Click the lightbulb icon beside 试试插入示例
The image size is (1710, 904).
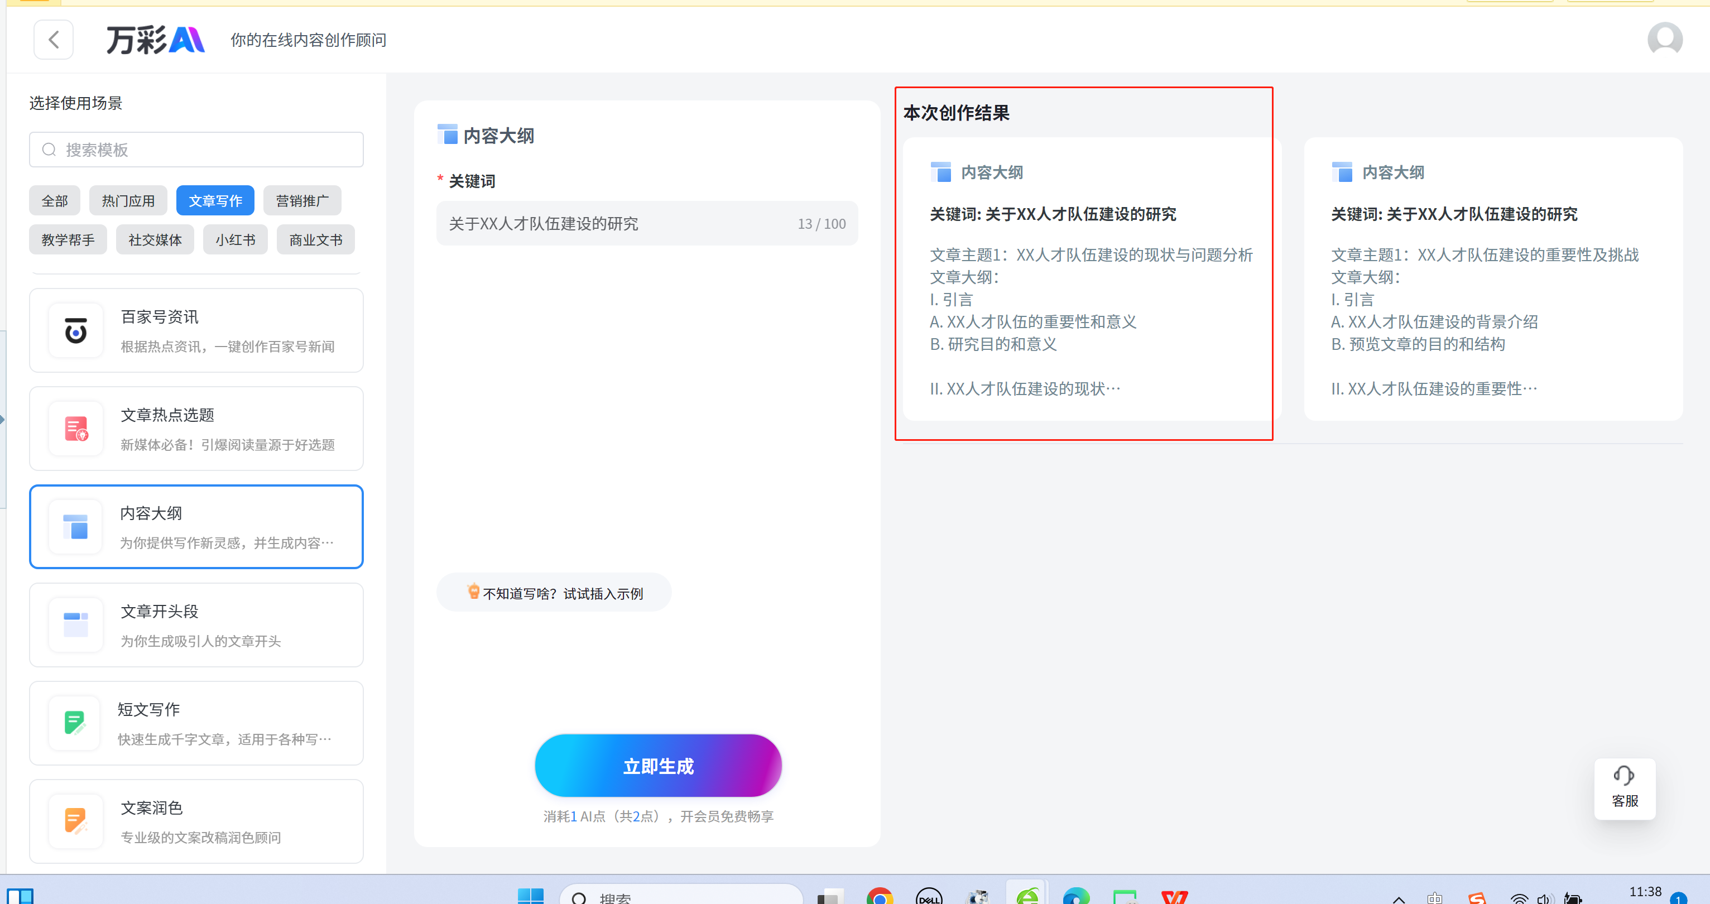click(x=473, y=592)
